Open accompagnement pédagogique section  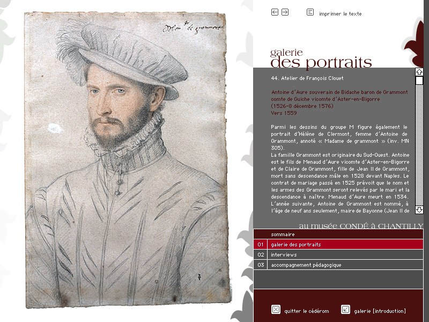(x=338, y=265)
